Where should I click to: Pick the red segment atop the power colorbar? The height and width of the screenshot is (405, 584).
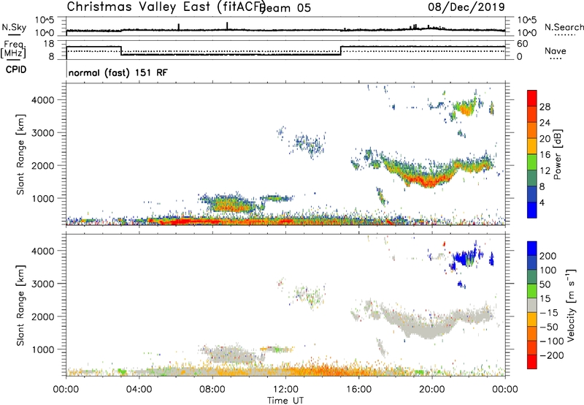click(x=532, y=98)
